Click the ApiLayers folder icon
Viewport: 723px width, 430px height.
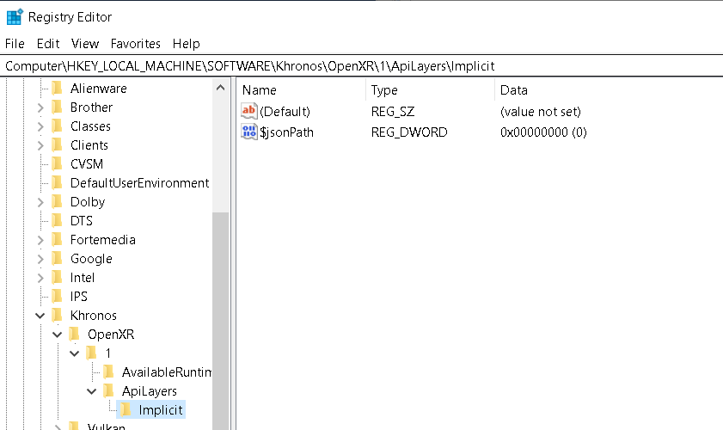click(x=108, y=391)
